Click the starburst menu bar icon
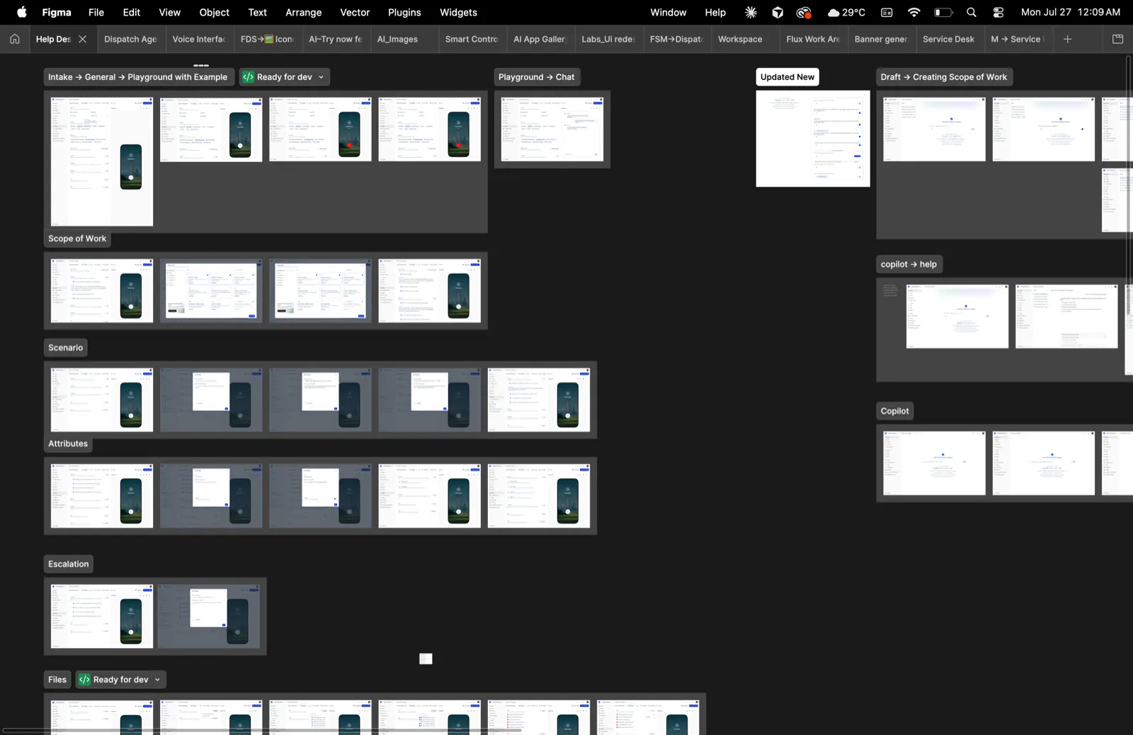This screenshot has width=1133, height=735. tap(751, 12)
